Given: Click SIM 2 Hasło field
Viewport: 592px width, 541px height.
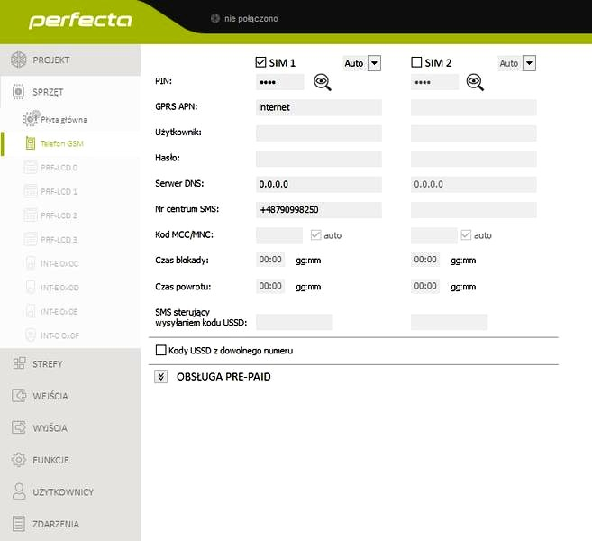Looking at the screenshot, I should point(473,159).
